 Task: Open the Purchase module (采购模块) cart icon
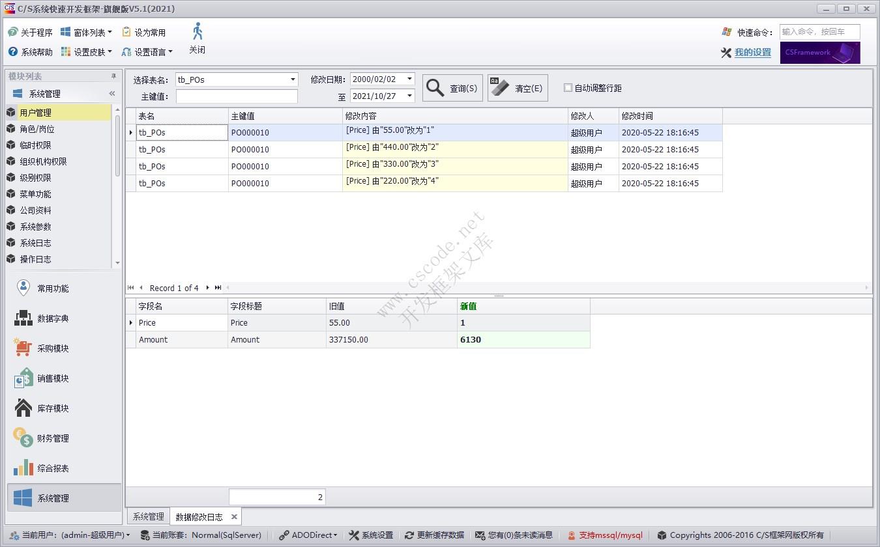coord(23,348)
